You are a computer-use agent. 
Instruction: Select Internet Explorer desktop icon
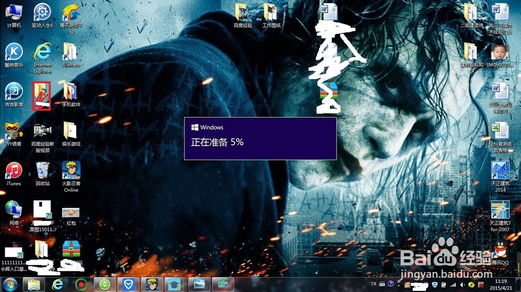coord(43,58)
